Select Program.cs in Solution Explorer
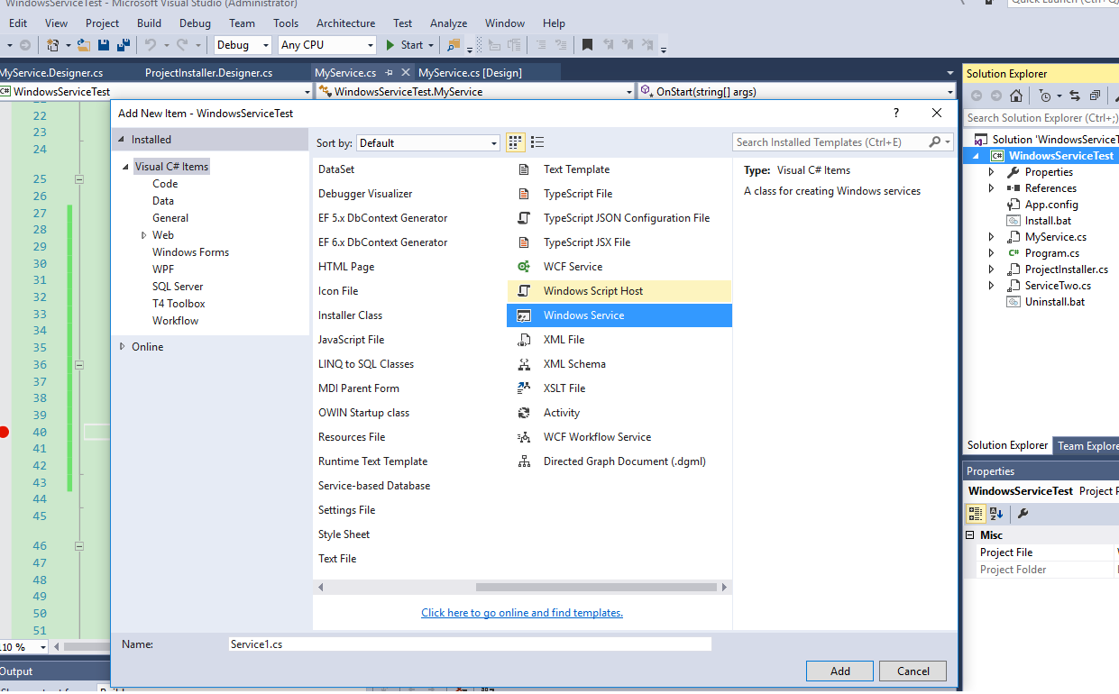Viewport: 1119px width, 694px height. 1051,253
